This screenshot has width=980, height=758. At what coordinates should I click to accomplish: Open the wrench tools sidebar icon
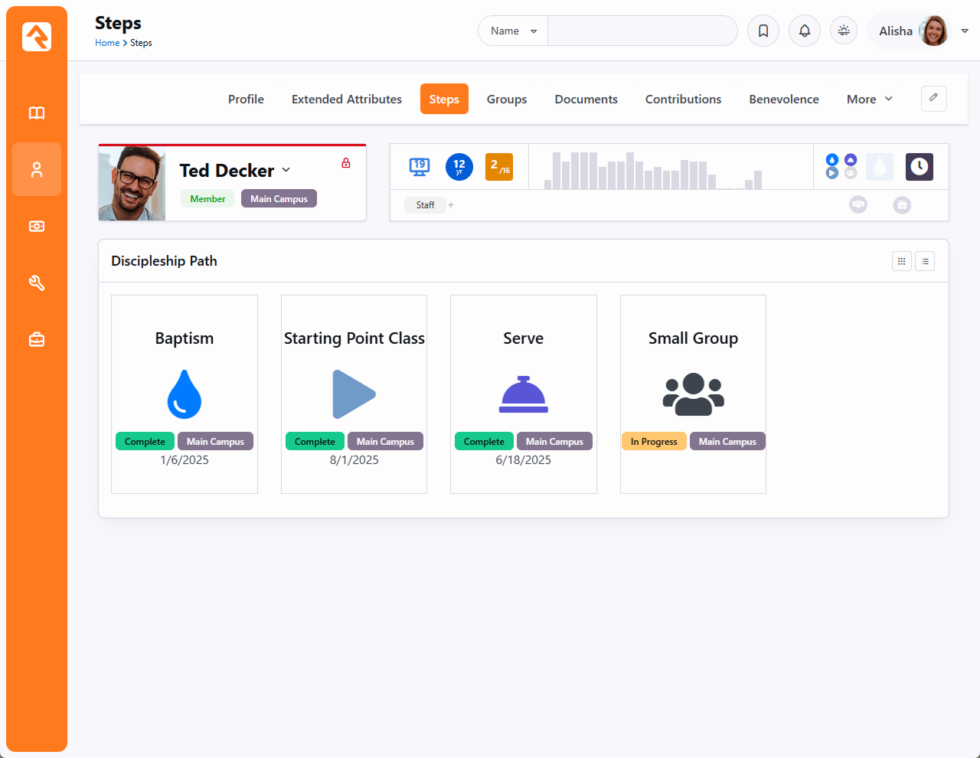(37, 283)
